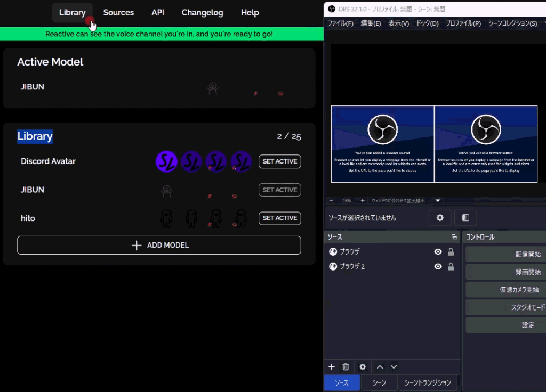546x392 pixels.
Task: Open the ドック(D) menu
Action: point(427,23)
